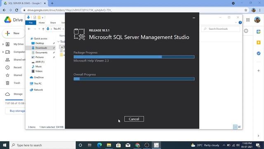Click the Overall Progress bar

coord(134,79)
